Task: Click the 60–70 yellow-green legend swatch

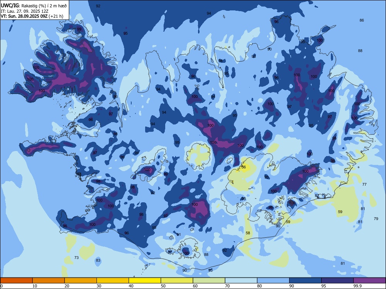Action: (x=209, y=281)
